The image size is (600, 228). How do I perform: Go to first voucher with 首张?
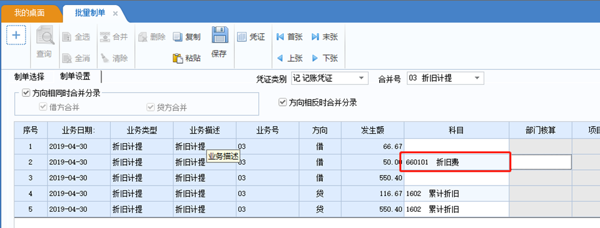tap(290, 37)
